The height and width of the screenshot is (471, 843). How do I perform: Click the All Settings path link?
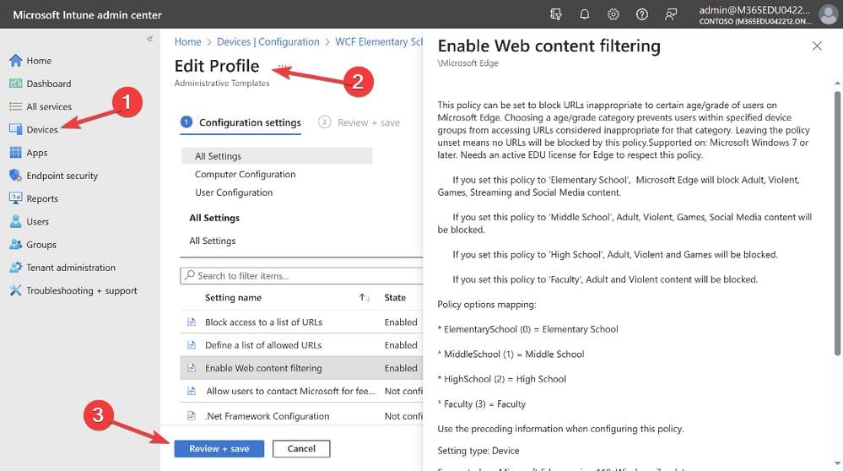(x=213, y=241)
